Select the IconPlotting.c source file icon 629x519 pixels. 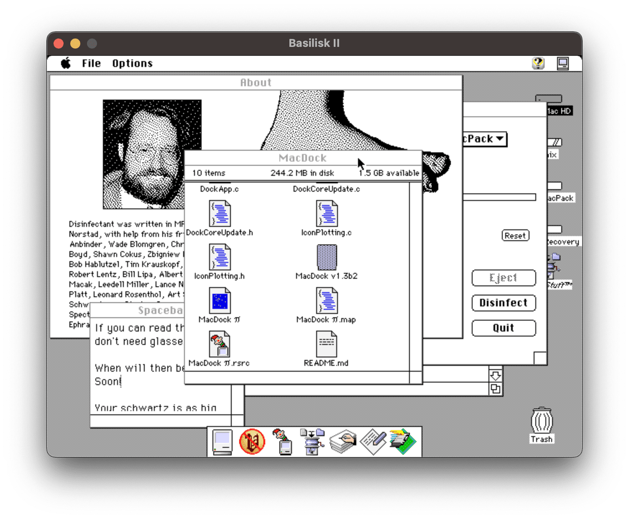tap(327, 213)
